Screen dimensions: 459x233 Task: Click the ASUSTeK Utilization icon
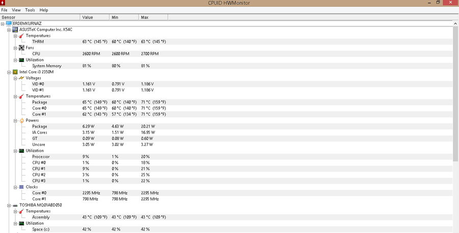point(21,60)
